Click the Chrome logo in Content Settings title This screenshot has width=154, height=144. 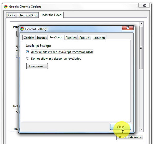tap(22, 29)
